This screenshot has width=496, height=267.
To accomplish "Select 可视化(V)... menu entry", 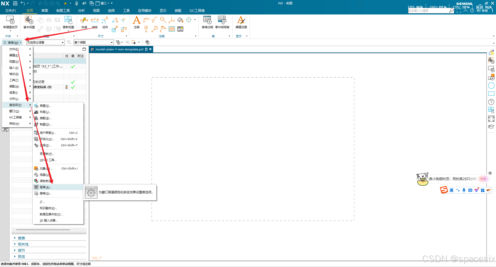I will click(x=58, y=139).
